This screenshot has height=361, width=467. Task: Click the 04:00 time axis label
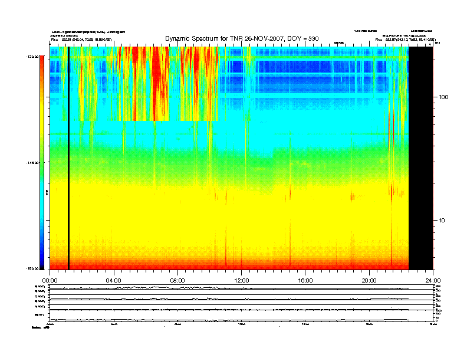coord(114,281)
